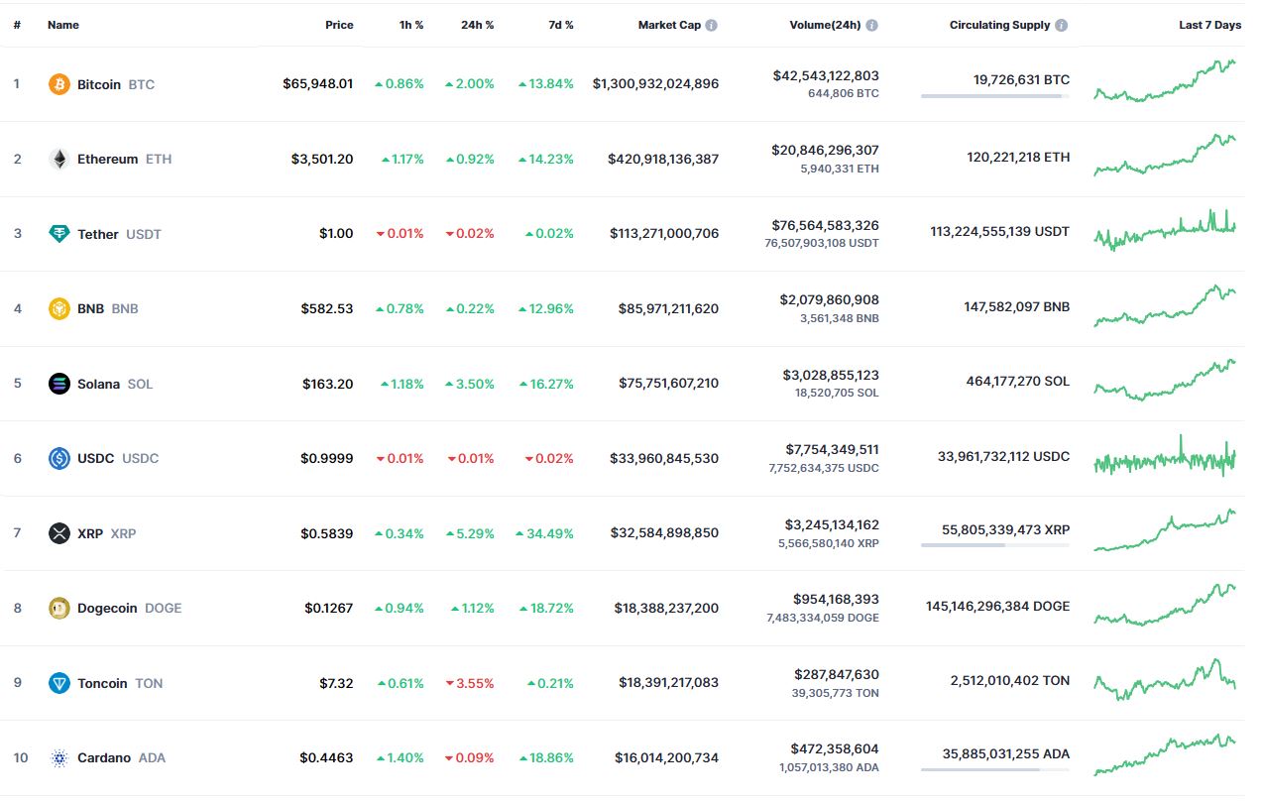Click Solana price $163.20
This screenshot has width=1262, height=801.
tap(327, 384)
